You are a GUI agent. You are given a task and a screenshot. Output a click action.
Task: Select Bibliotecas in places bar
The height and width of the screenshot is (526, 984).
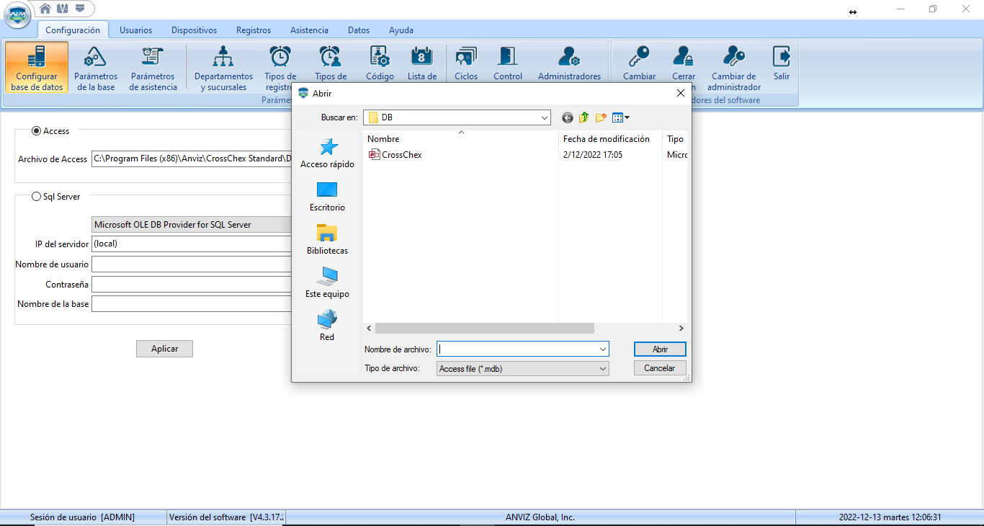327,240
